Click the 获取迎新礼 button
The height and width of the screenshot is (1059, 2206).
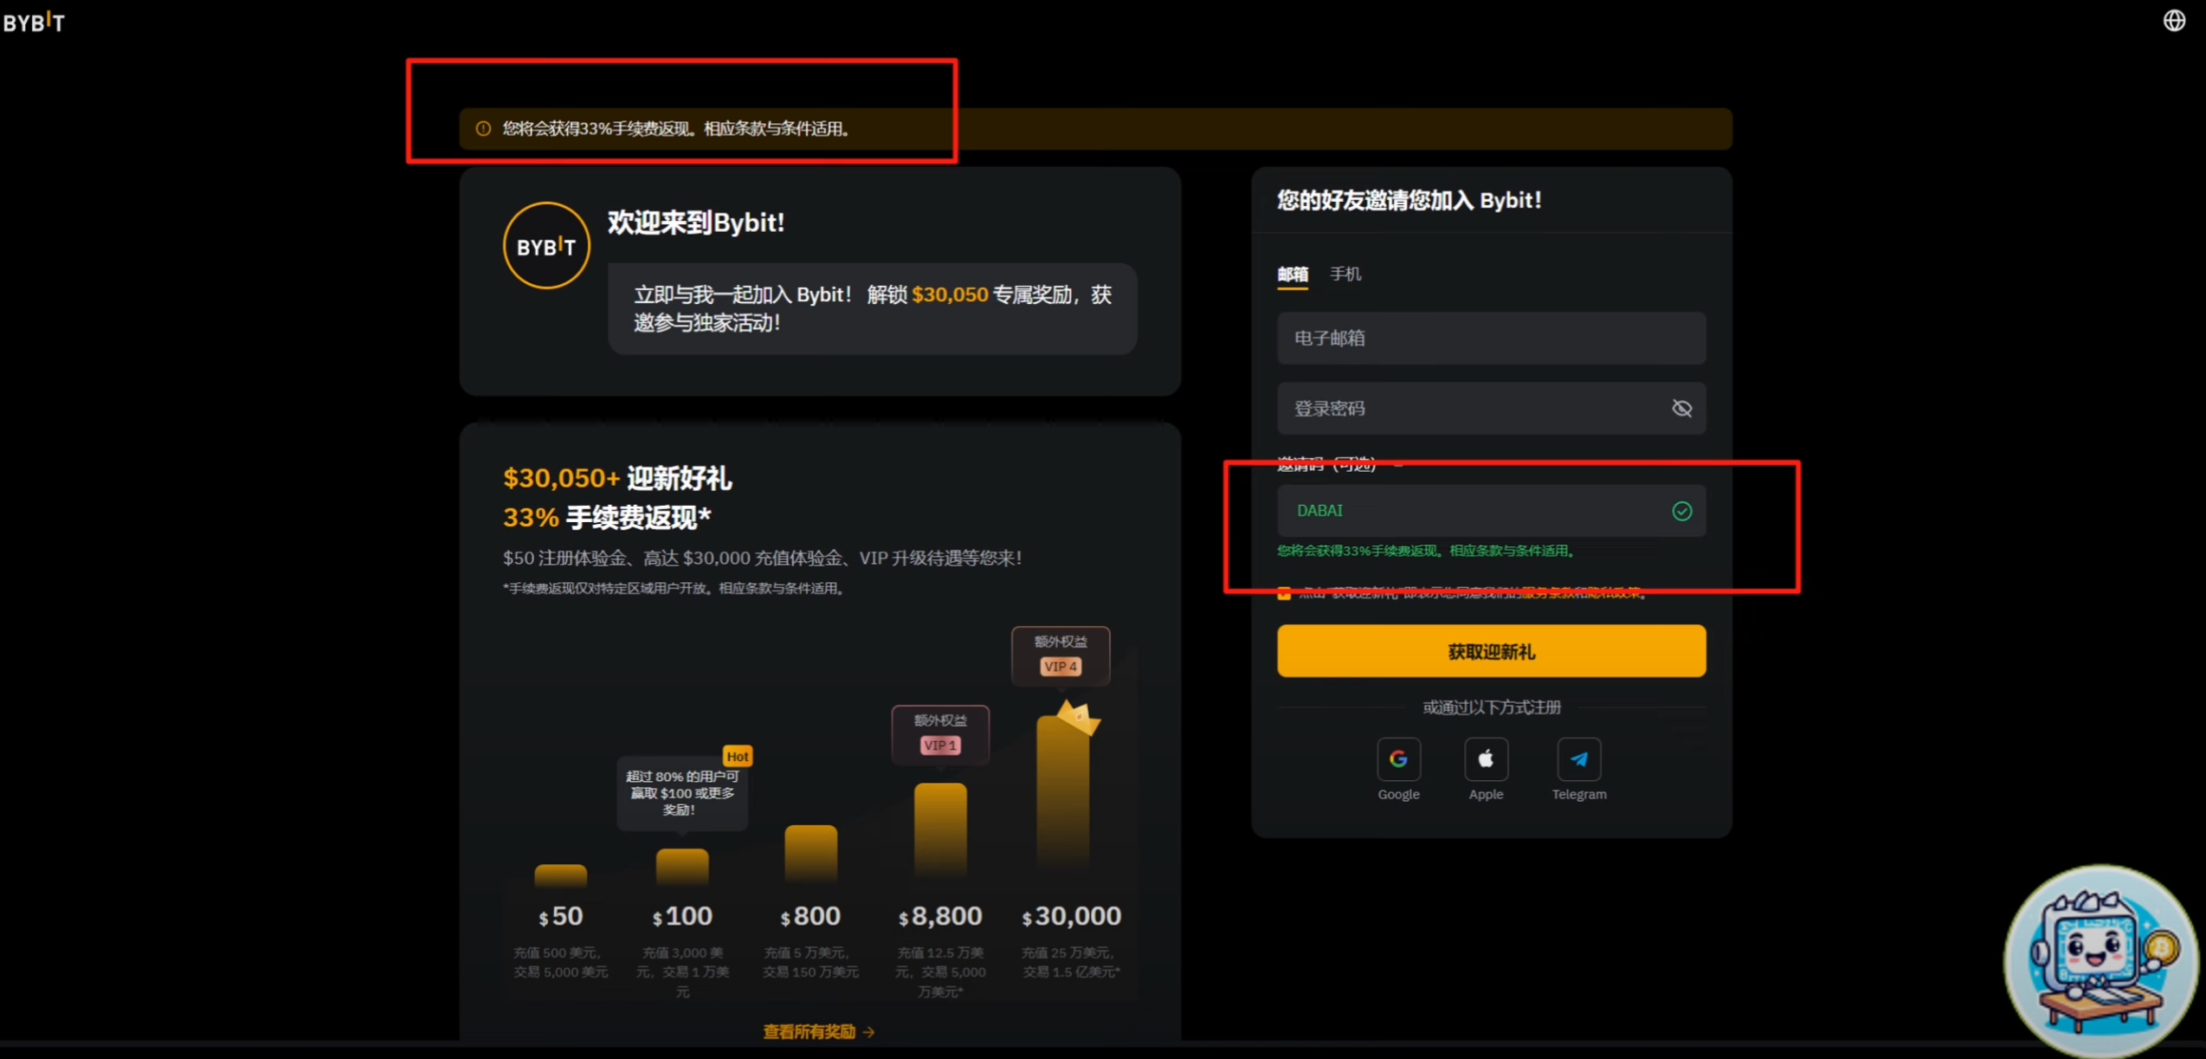pos(1491,651)
